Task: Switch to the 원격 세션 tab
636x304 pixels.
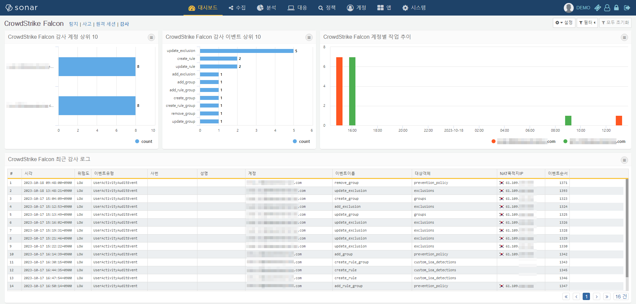Action: click(106, 24)
